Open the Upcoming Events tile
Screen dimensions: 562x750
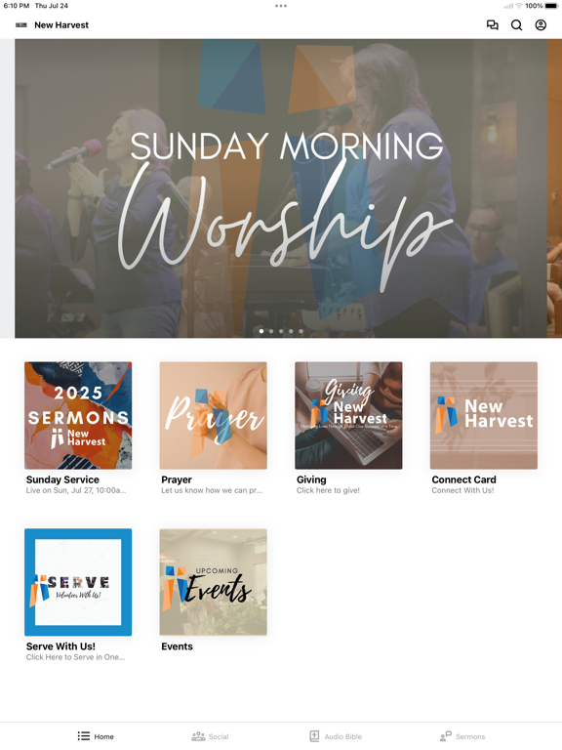point(213,582)
